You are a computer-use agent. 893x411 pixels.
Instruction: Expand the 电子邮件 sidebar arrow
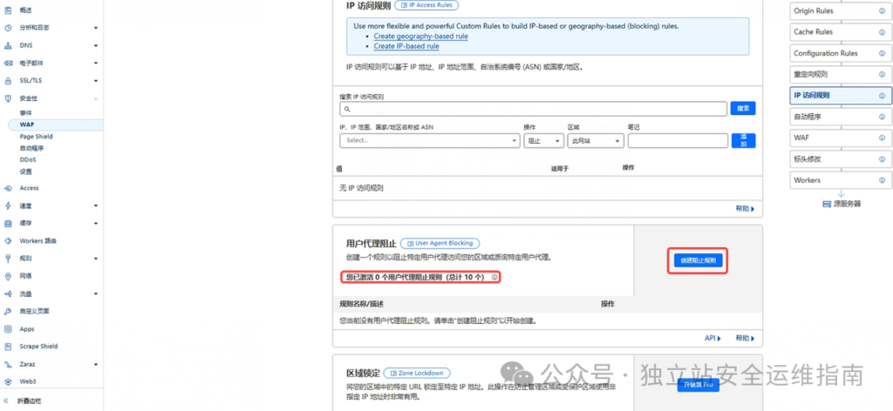pos(96,63)
